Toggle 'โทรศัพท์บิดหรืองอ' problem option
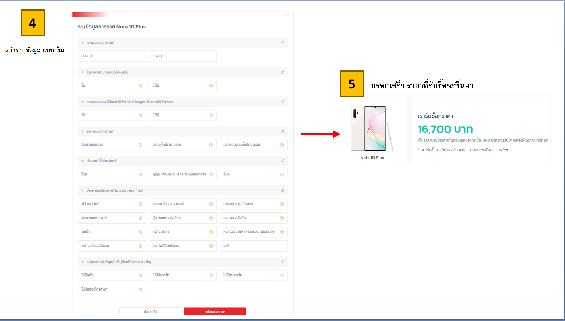Screen dimensions: 565x321 [183, 246]
